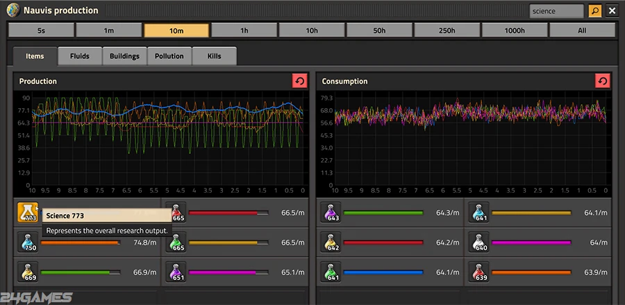Click the "Consumption" panel heading
Screen dimensions: 625x305
[x=344, y=81]
